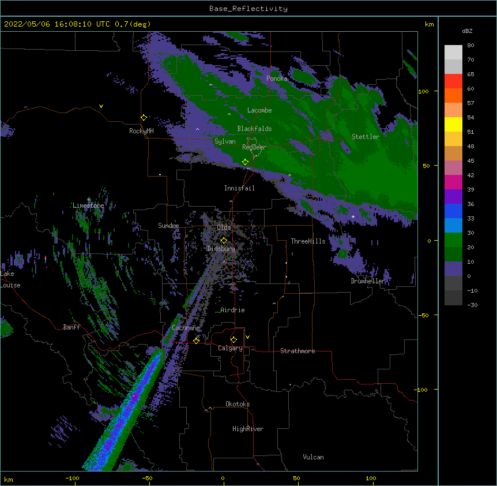Select the gold 51-48 dBZ swatch

tap(453, 139)
